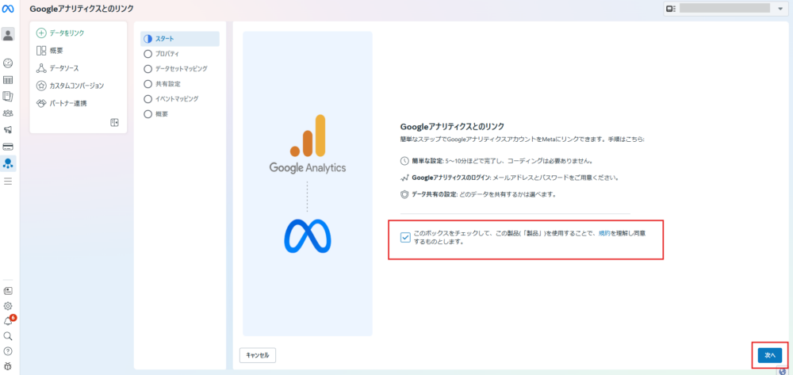Open カスタムコンバージョン in the navigation panel
This screenshot has height=375, width=793.
(x=71, y=86)
